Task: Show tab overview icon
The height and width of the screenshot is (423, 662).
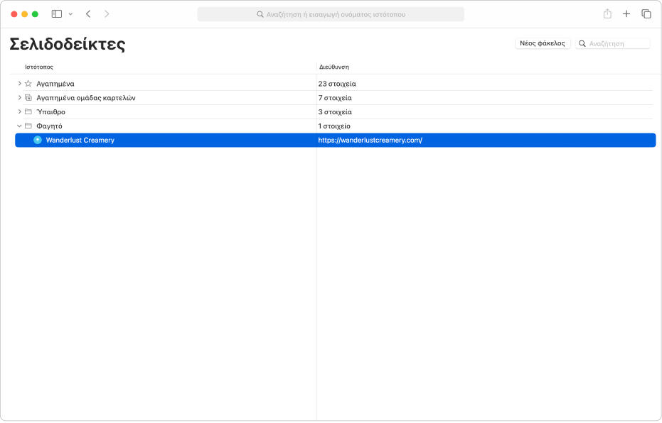Action: [646, 14]
